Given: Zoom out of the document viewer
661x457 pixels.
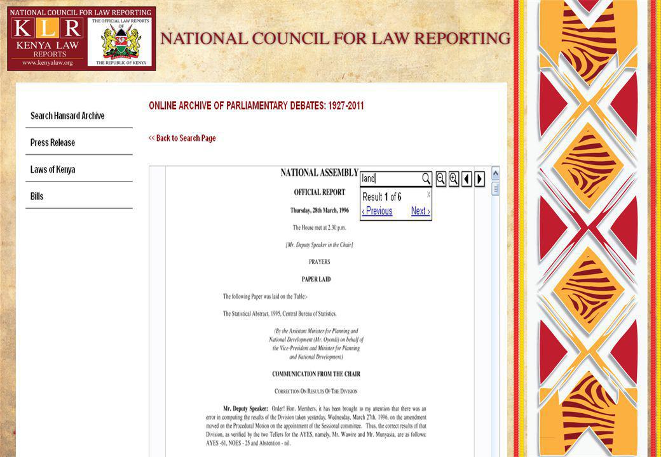Looking at the screenshot, I should [440, 179].
